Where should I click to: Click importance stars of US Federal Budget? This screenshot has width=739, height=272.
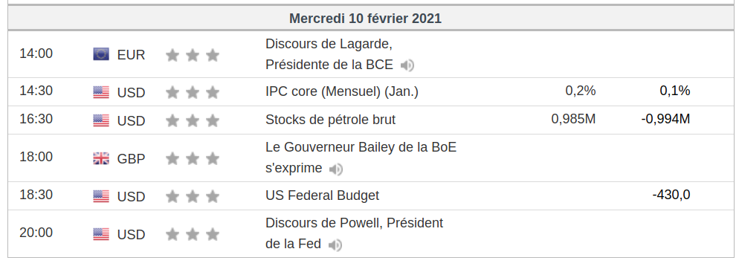click(193, 196)
